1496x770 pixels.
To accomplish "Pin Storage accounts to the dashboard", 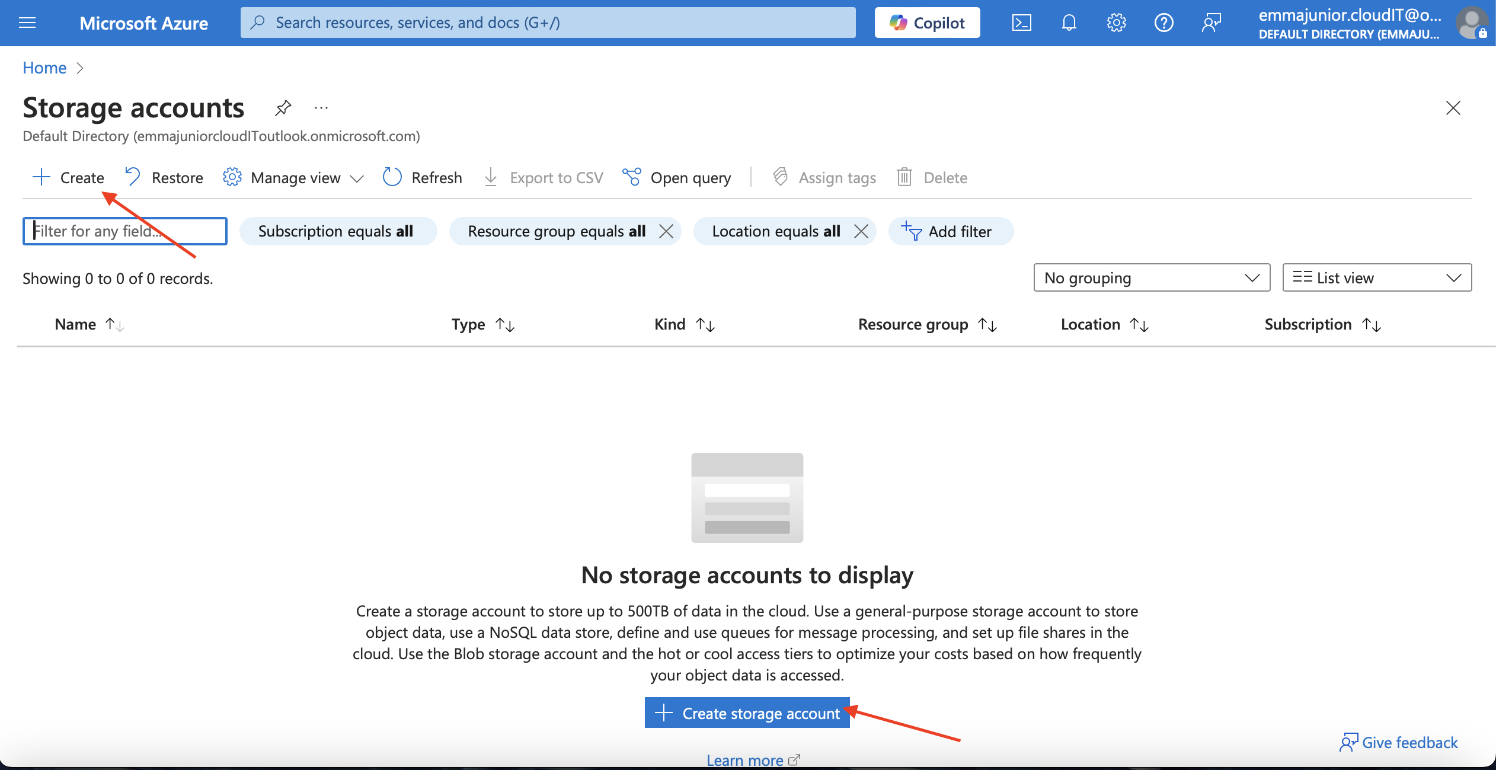I will coord(283,108).
